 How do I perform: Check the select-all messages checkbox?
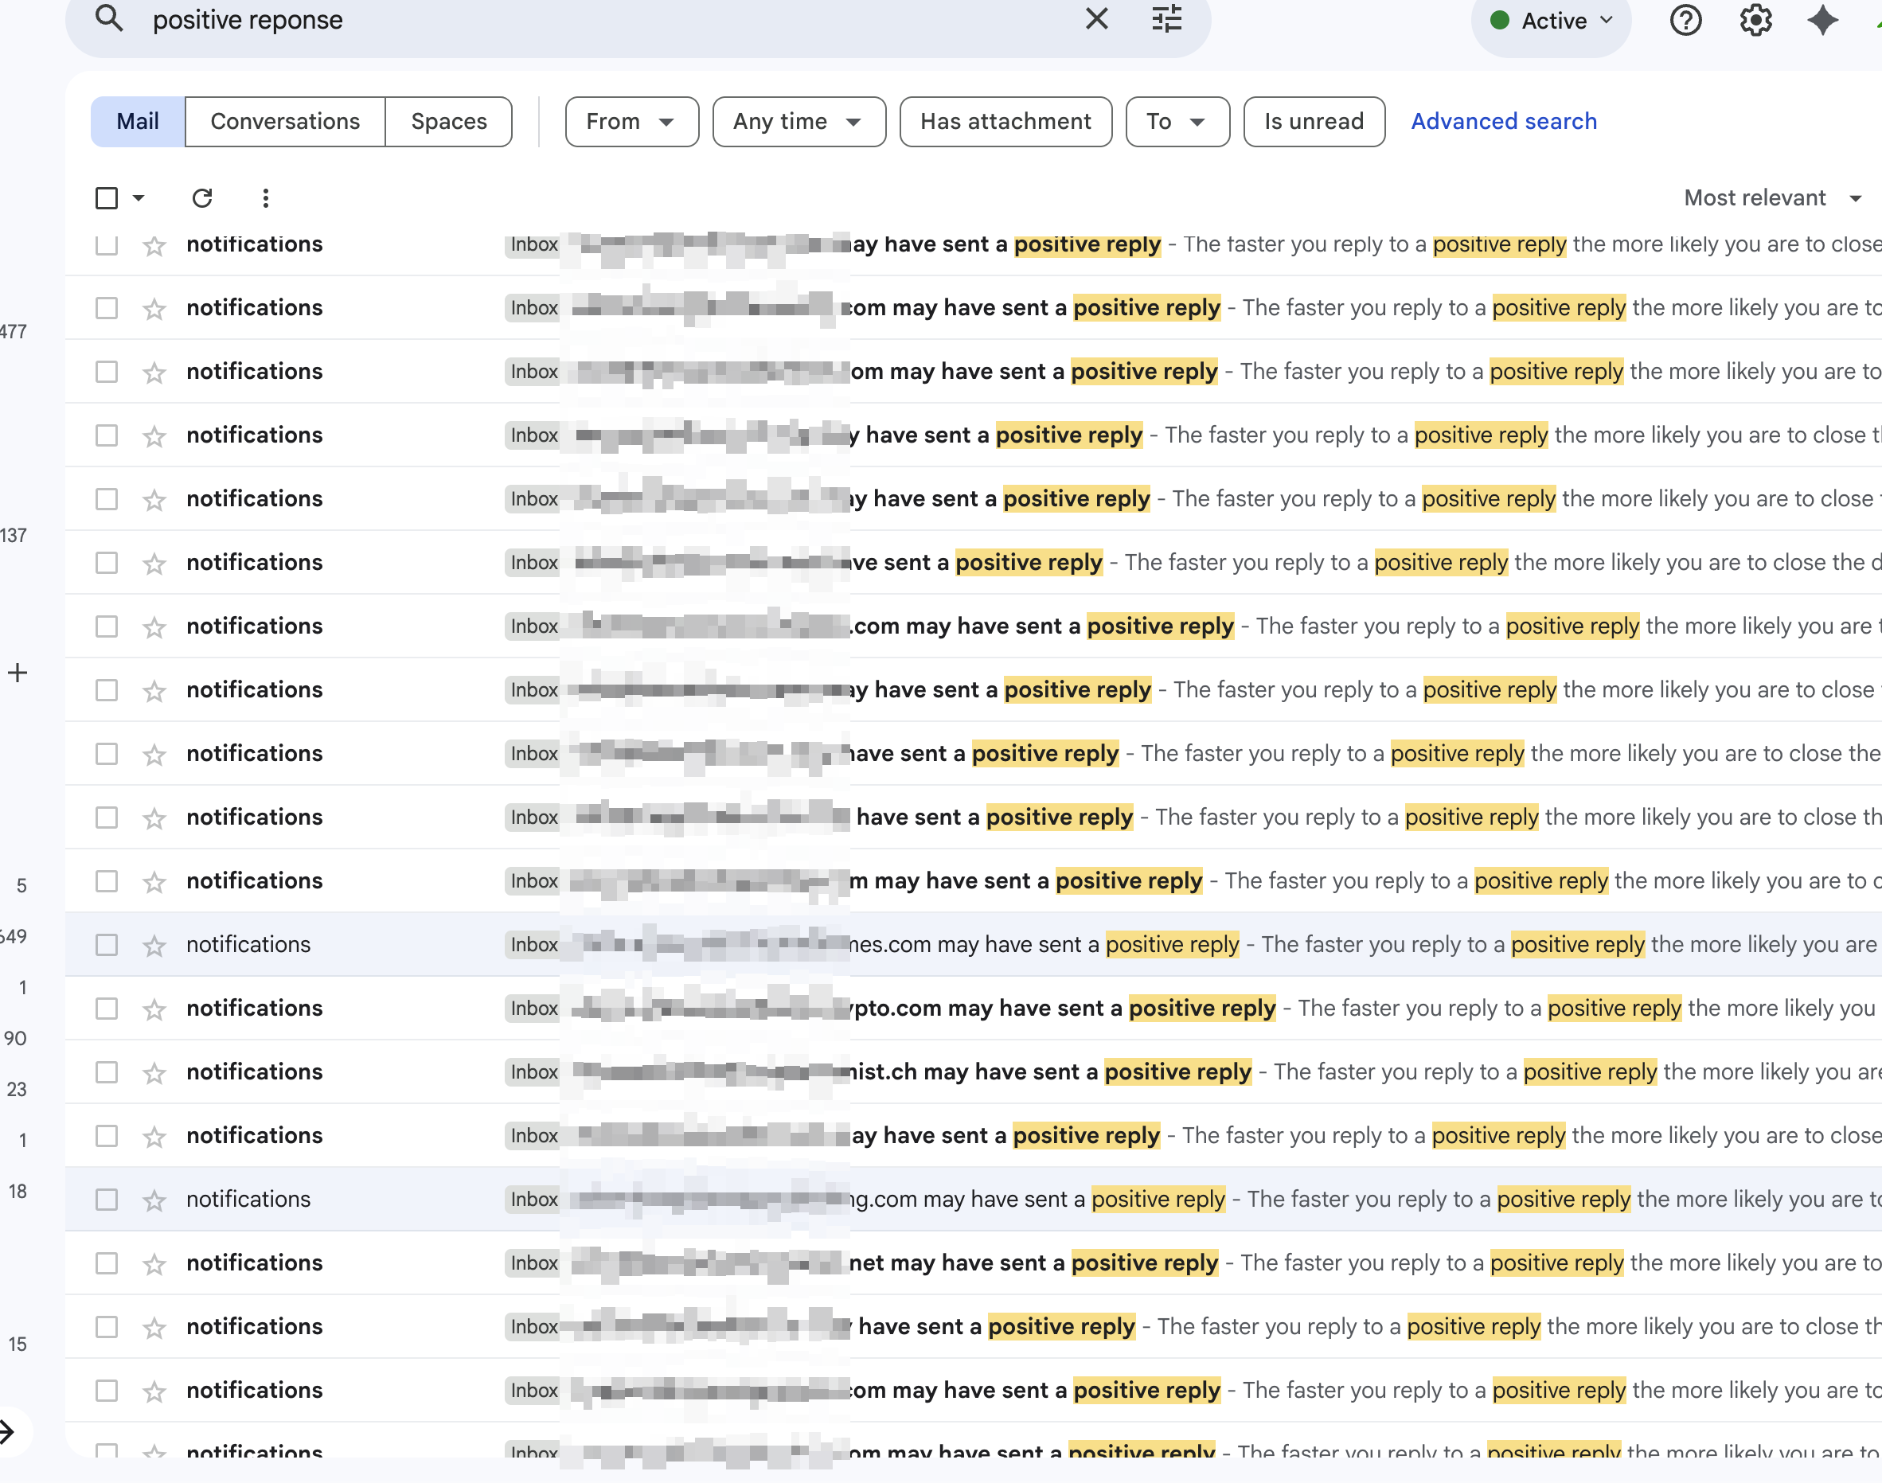click(x=106, y=198)
